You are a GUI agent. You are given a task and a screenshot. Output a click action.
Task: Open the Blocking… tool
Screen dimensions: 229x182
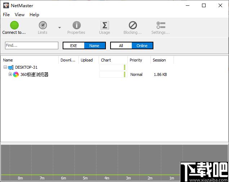pyautogui.click(x=133, y=28)
